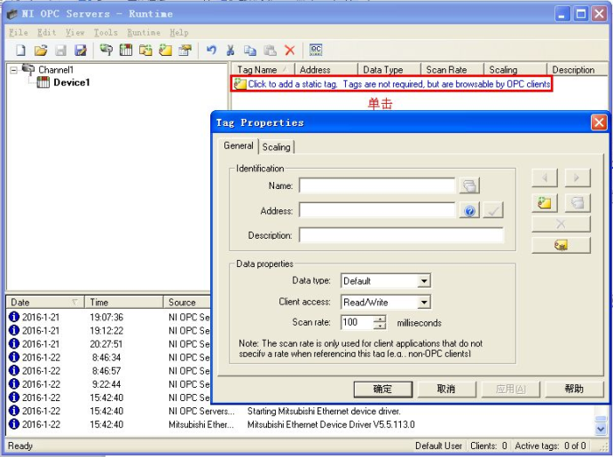Click the 确定 OK button
The image size is (613, 457).
click(x=382, y=389)
